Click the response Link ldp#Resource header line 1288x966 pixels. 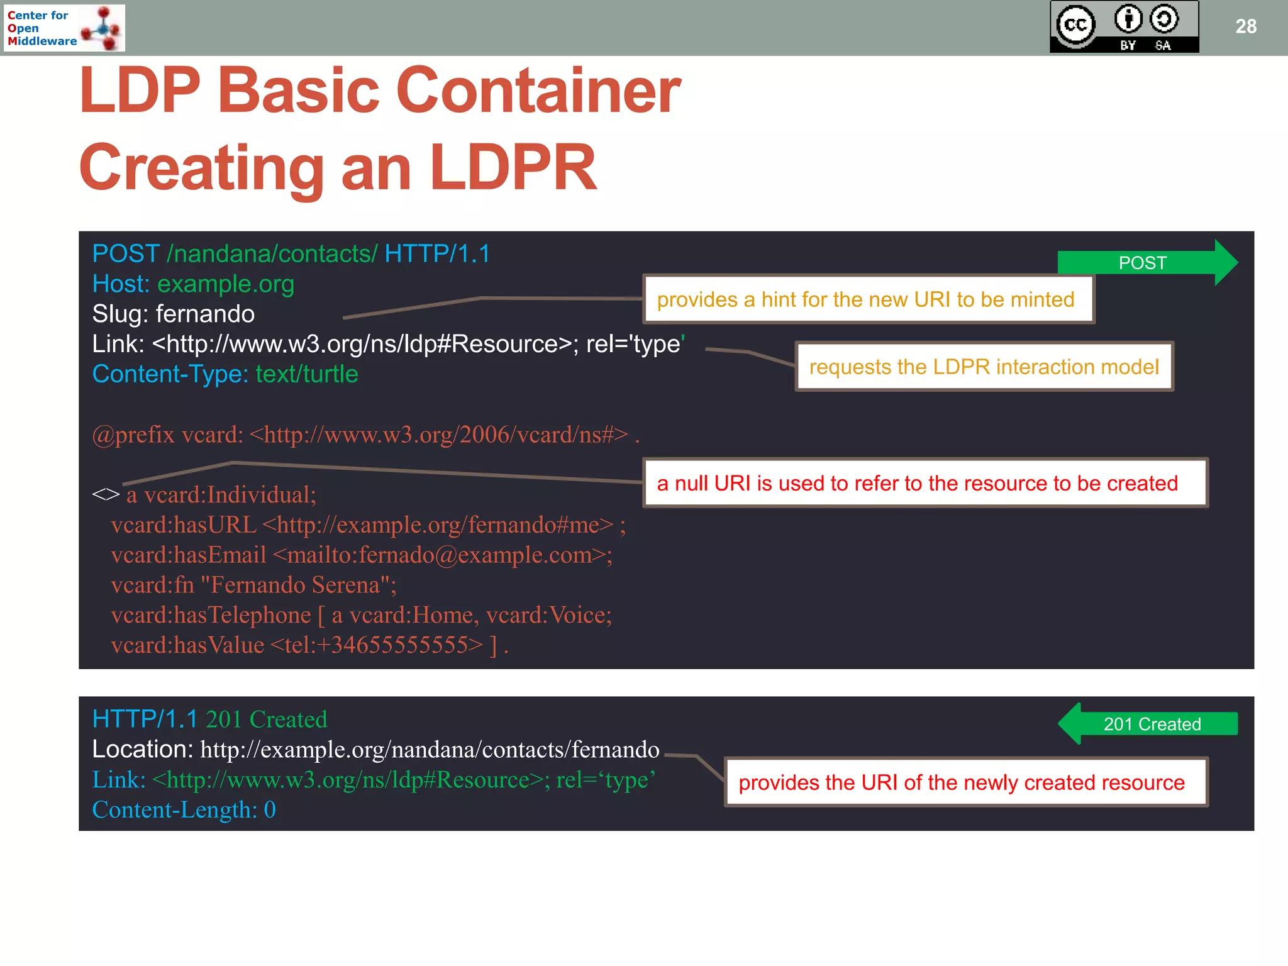point(374,779)
